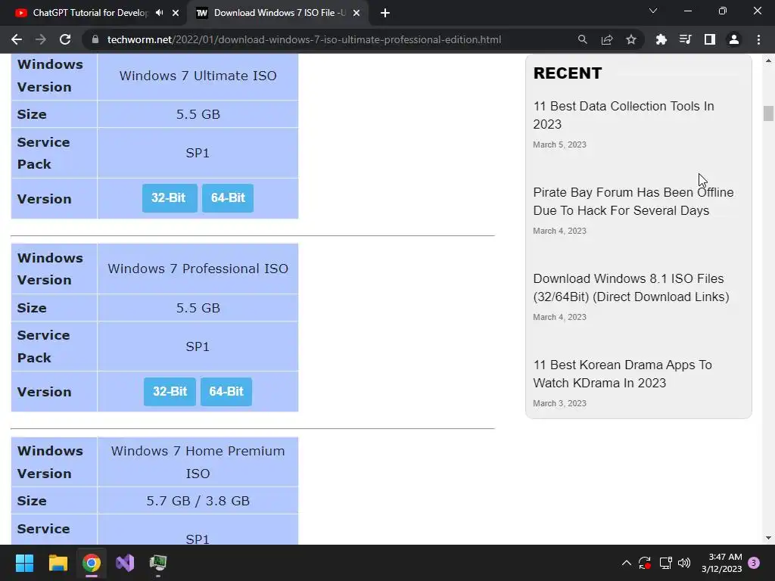Reload the techworm page
Viewport: 775px width, 581px height.
coord(65,39)
